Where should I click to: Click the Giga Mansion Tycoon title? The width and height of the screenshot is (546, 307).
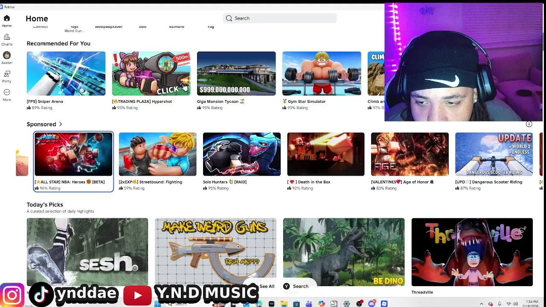coord(221,101)
